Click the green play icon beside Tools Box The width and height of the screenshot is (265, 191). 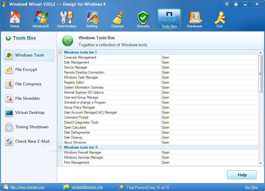pyautogui.click(x=8, y=38)
